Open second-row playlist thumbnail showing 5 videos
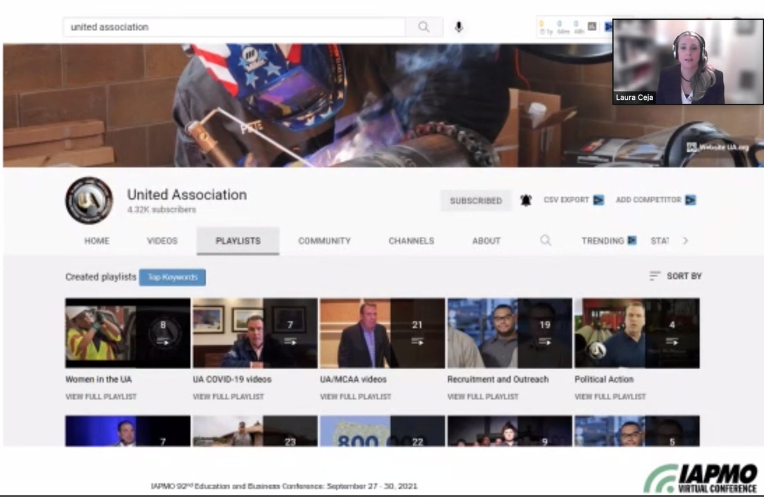The image size is (764, 497). pyautogui.click(x=637, y=431)
